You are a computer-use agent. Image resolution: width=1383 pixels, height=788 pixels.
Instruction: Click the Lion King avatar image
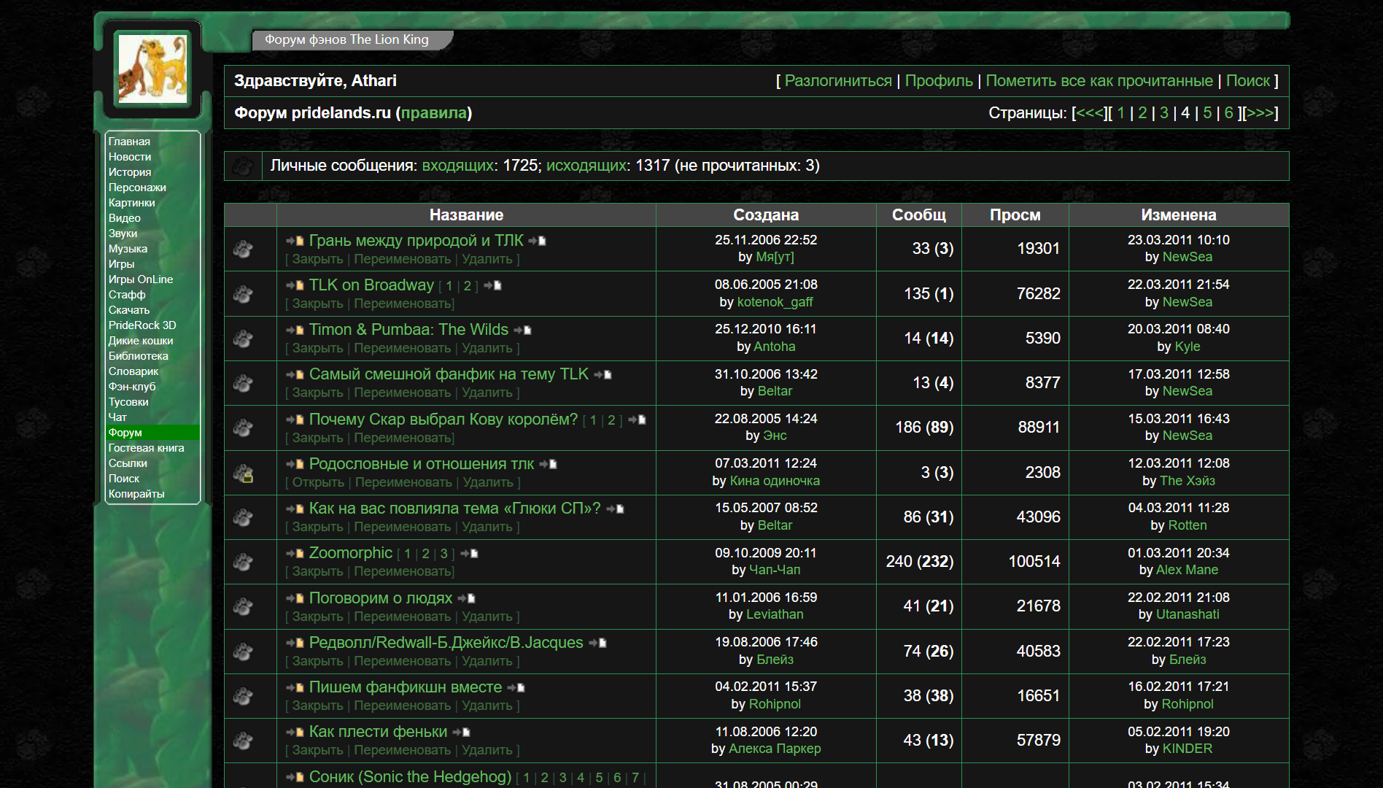(x=152, y=69)
